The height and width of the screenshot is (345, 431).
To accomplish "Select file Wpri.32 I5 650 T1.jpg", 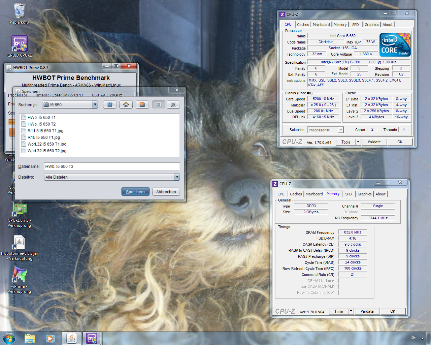I will click(44, 144).
